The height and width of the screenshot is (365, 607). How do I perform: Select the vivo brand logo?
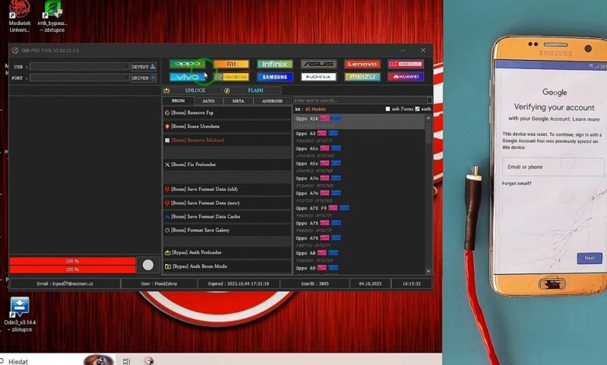coord(188,77)
